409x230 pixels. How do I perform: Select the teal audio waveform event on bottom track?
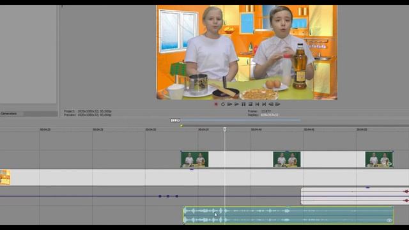288,215
